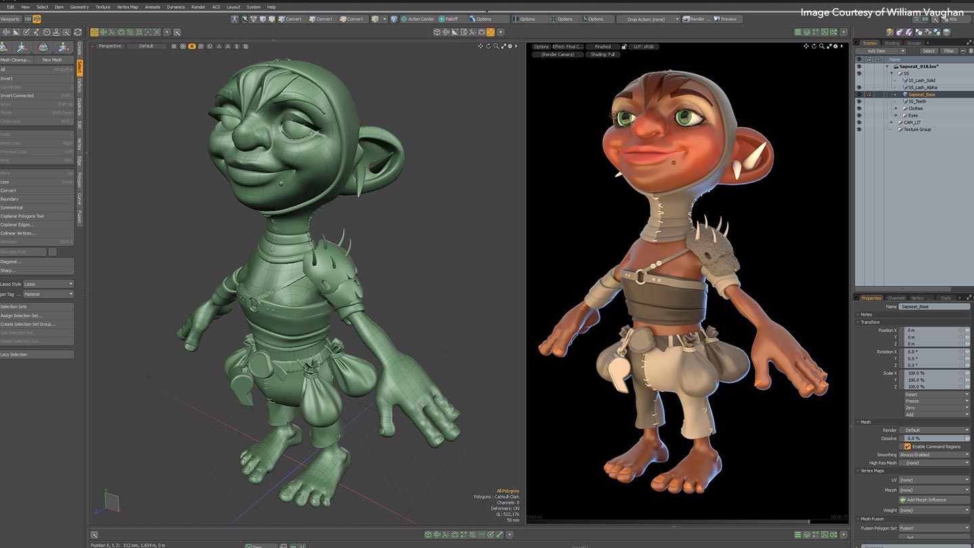Click the Mesh Cleanup button
This screenshot has width=974, height=548.
point(16,60)
